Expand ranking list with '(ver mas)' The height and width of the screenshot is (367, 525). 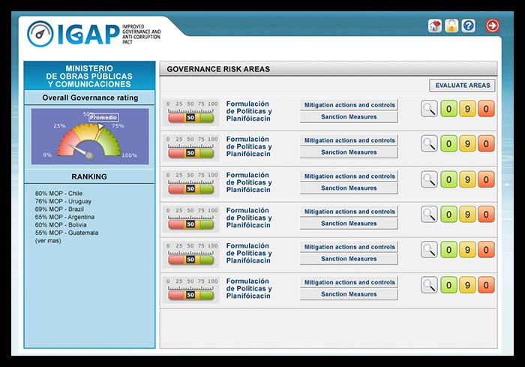(x=47, y=240)
